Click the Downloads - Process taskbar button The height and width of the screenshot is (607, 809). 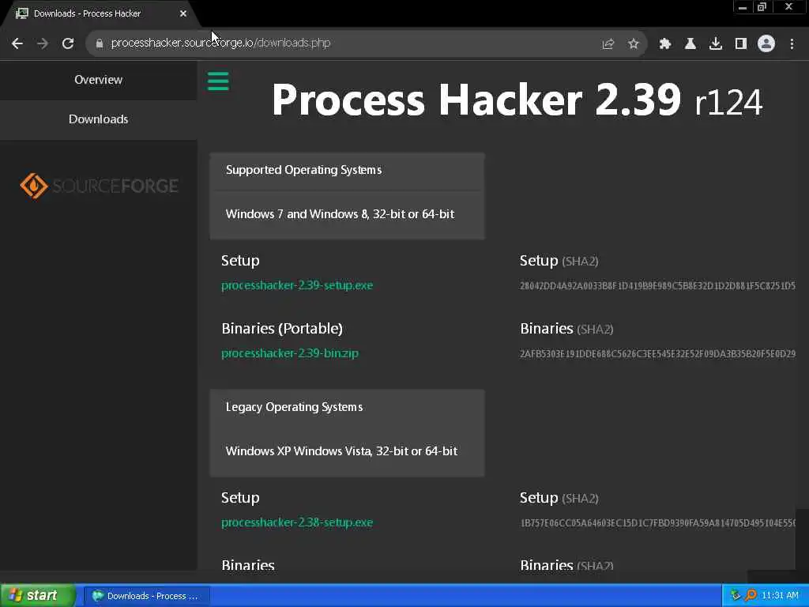point(147,596)
